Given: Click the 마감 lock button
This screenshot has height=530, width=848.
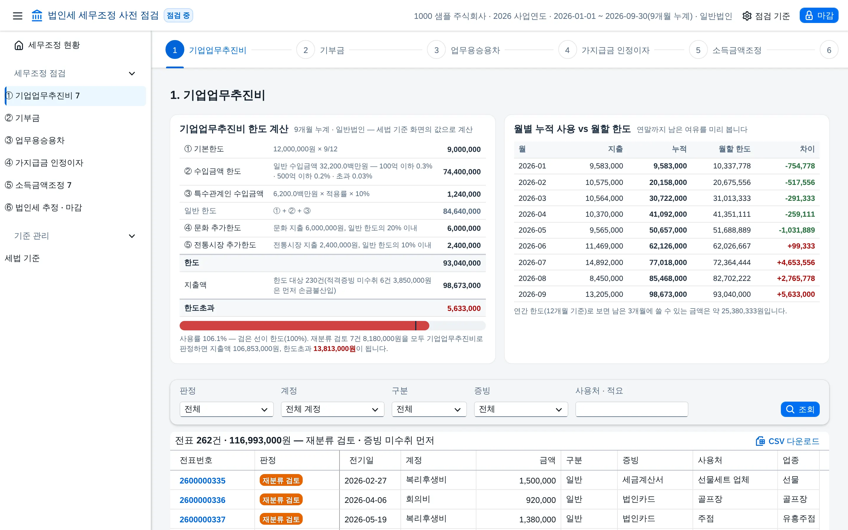Looking at the screenshot, I should point(819,16).
